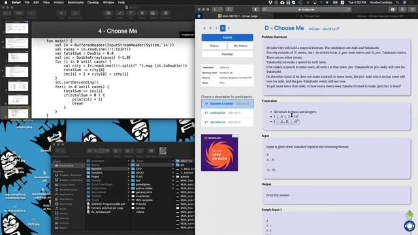The height and width of the screenshot is (235, 418).
Task: Click the Play button in Keynote toolbar
Action: tap(61, 13)
